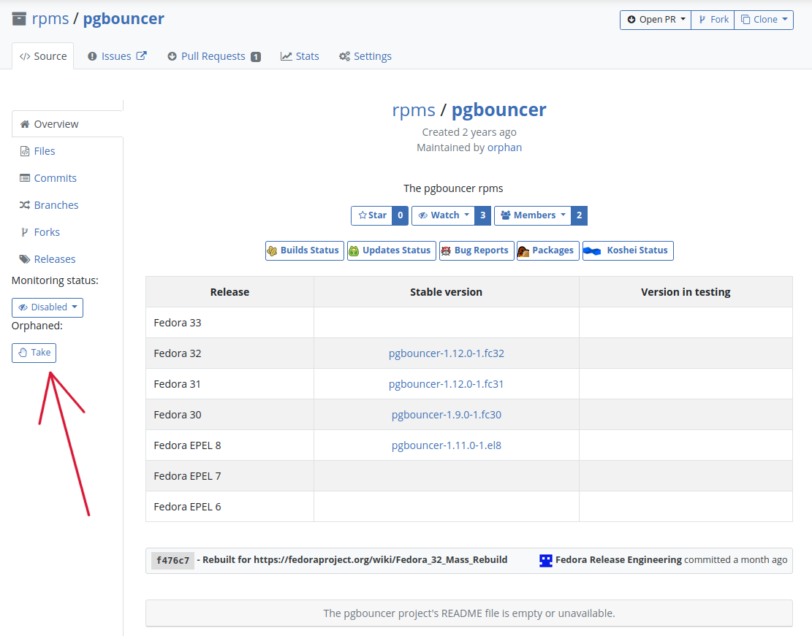Open Branches in the sidebar

coord(56,205)
